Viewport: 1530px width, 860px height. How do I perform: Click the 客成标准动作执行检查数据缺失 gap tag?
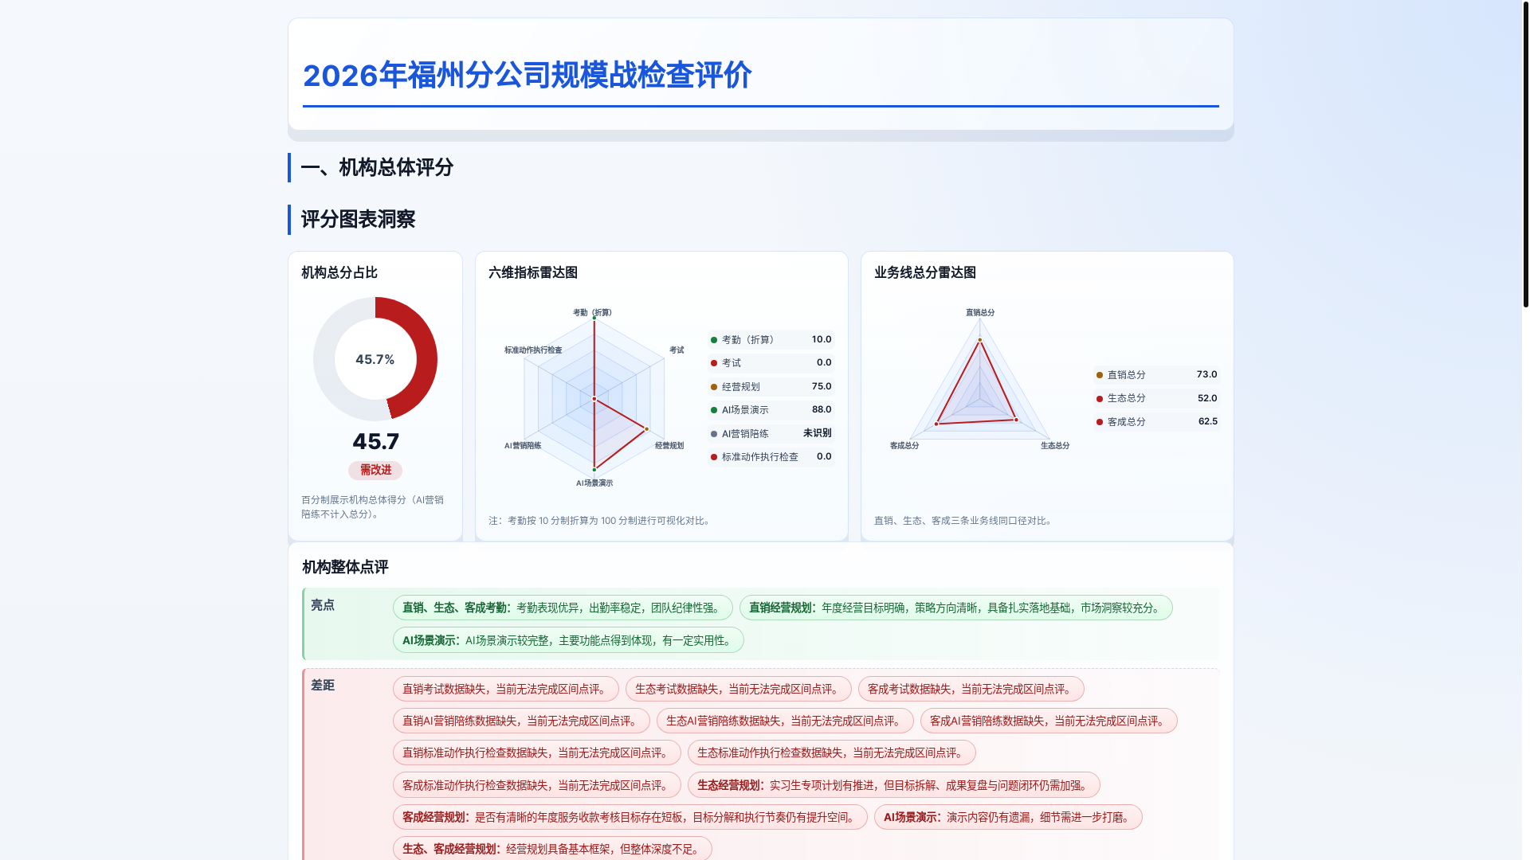[x=537, y=785]
